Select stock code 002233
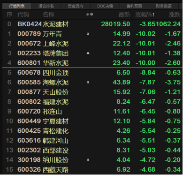The height and width of the screenshot is (175, 183). (29, 53)
